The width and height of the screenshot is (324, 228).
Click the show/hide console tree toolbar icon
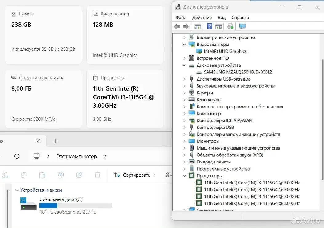198,27
